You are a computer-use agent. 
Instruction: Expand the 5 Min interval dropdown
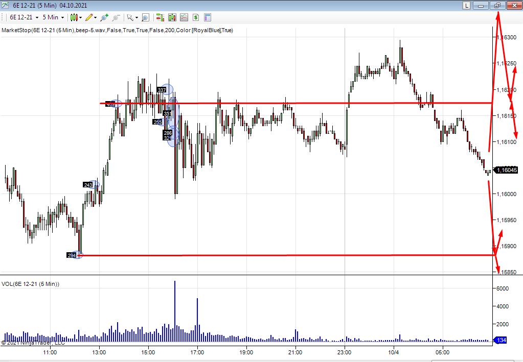click(62, 17)
